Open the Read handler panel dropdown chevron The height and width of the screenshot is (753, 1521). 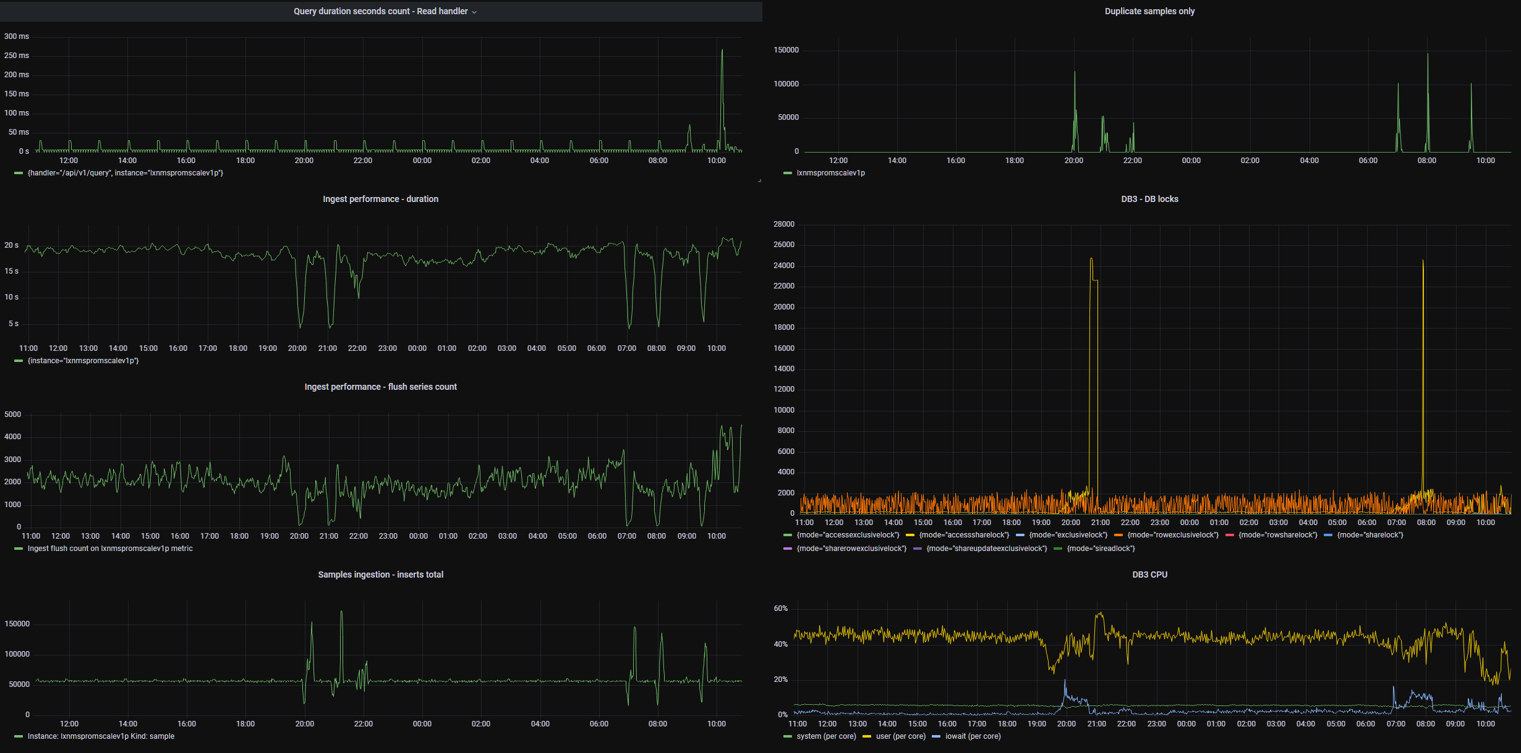coord(474,11)
